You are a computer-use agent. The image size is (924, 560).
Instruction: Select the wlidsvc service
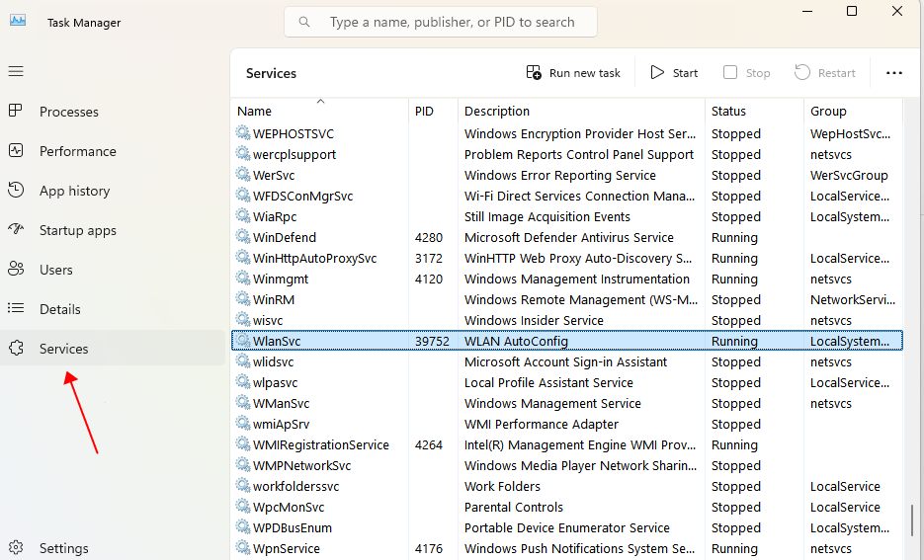coord(567,361)
